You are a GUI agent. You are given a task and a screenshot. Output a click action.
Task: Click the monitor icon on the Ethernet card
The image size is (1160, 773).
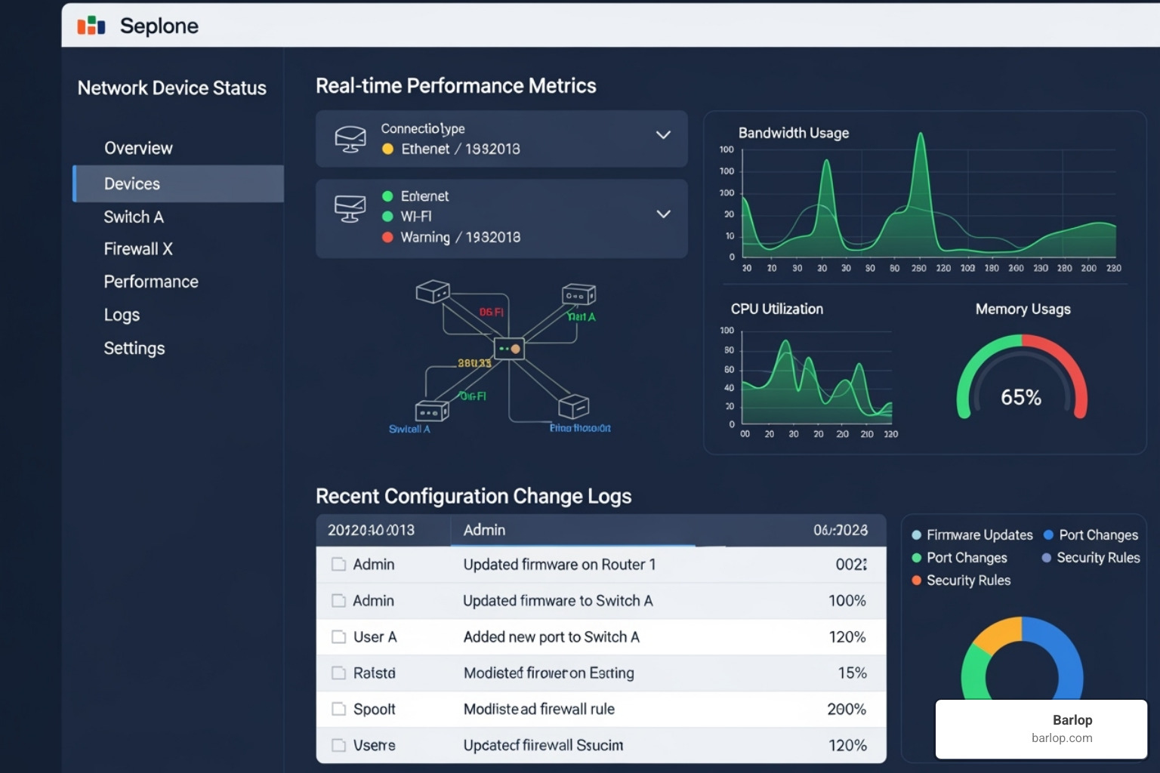click(x=350, y=138)
